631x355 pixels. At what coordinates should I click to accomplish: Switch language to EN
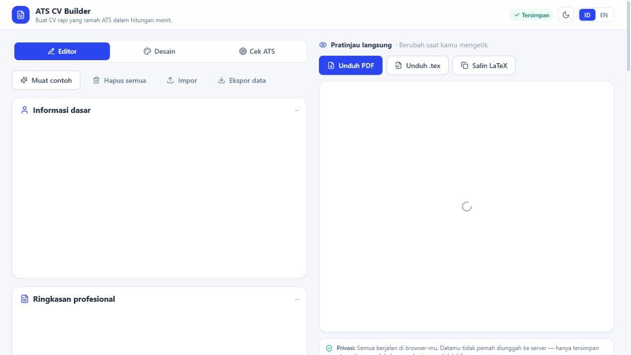604,15
